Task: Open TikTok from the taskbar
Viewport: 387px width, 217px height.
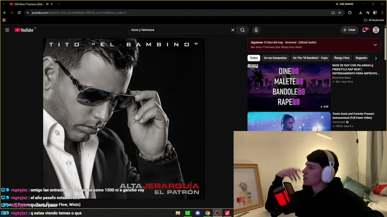Action: coord(227,213)
